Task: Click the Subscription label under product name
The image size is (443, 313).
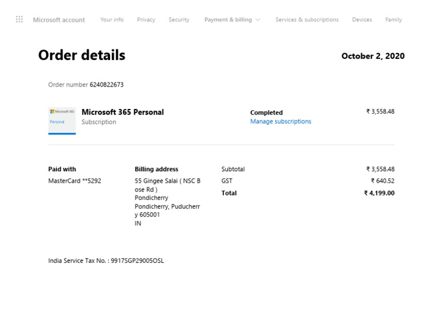Action: click(99, 122)
